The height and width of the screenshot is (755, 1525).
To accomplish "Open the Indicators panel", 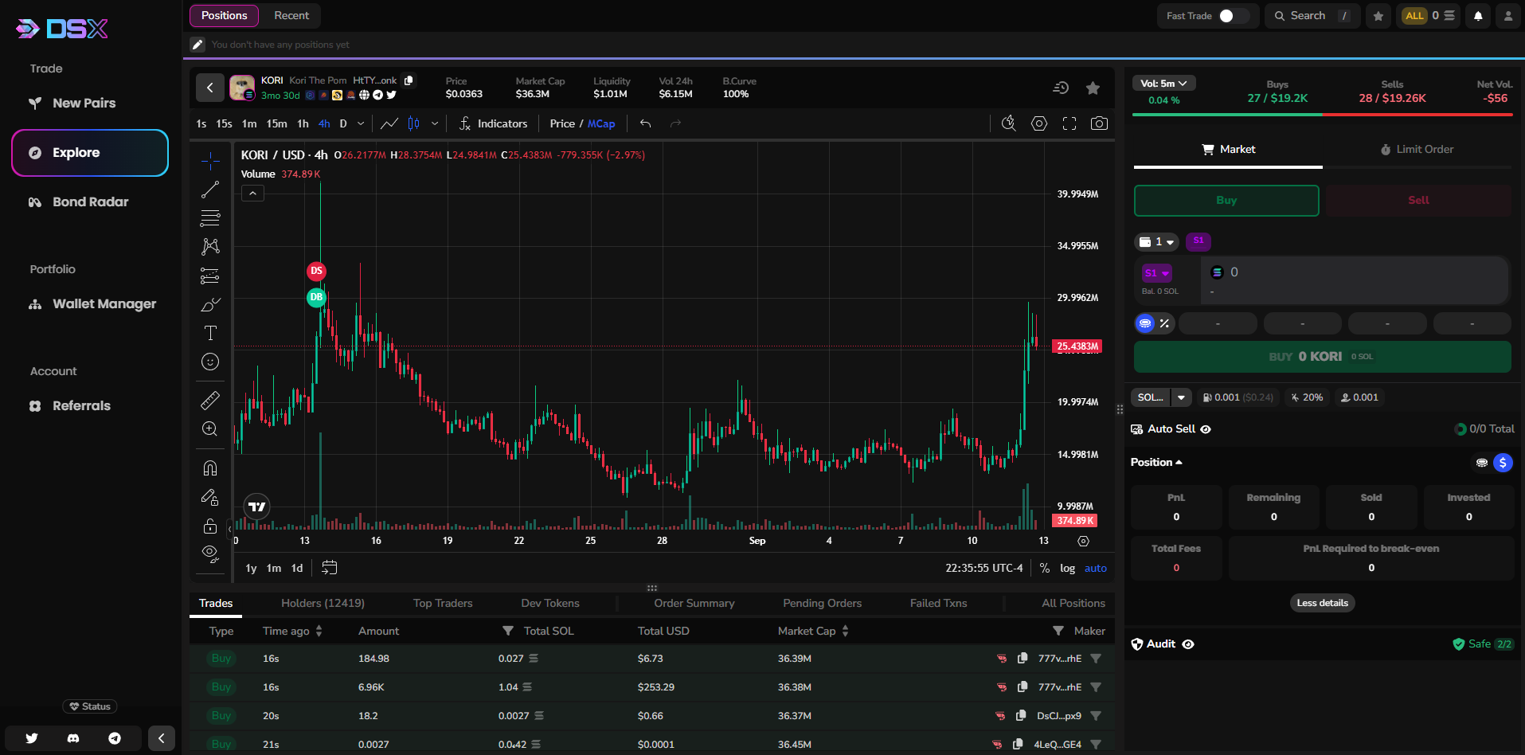I will click(x=494, y=123).
